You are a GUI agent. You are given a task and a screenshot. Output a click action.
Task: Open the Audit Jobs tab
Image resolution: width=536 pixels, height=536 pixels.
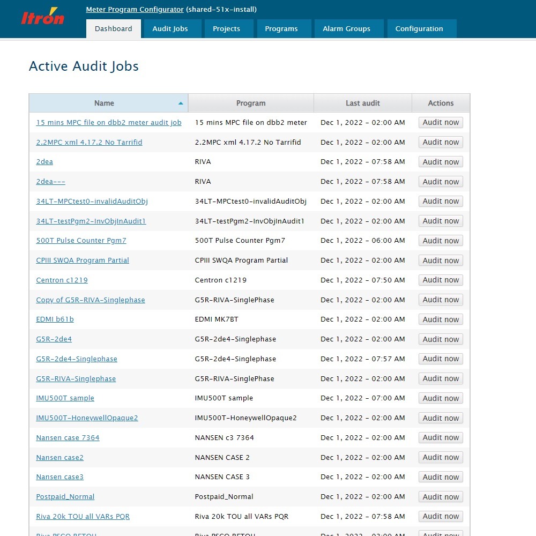click(170, 29)
